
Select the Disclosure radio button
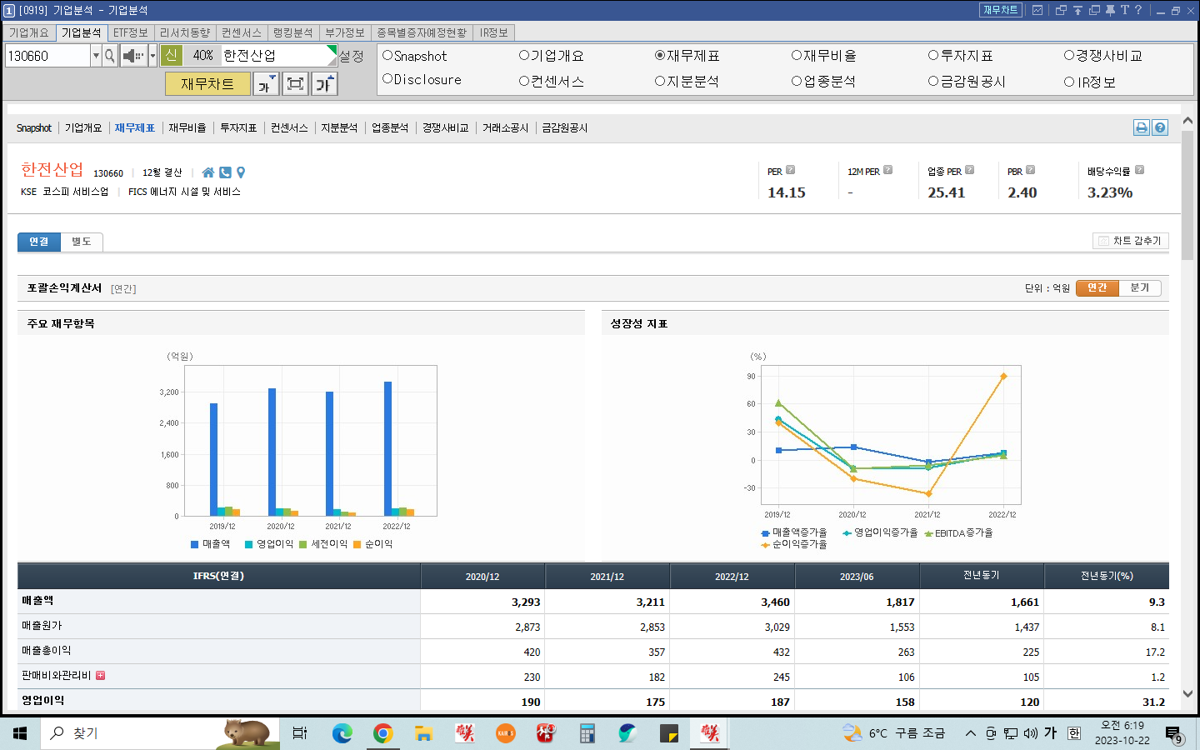387,79
